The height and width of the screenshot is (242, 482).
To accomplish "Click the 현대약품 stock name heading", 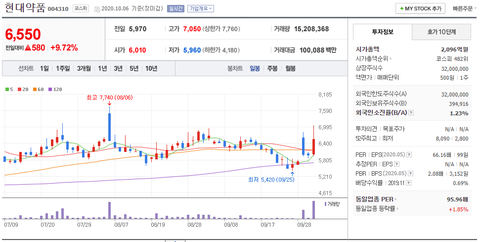I will tap(25, 8).
